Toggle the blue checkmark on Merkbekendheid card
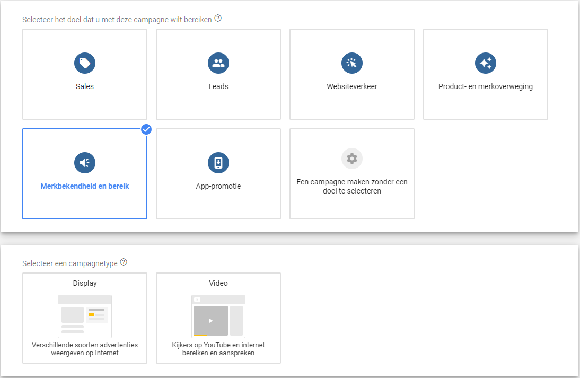The image size is (580, 378). 146,129
